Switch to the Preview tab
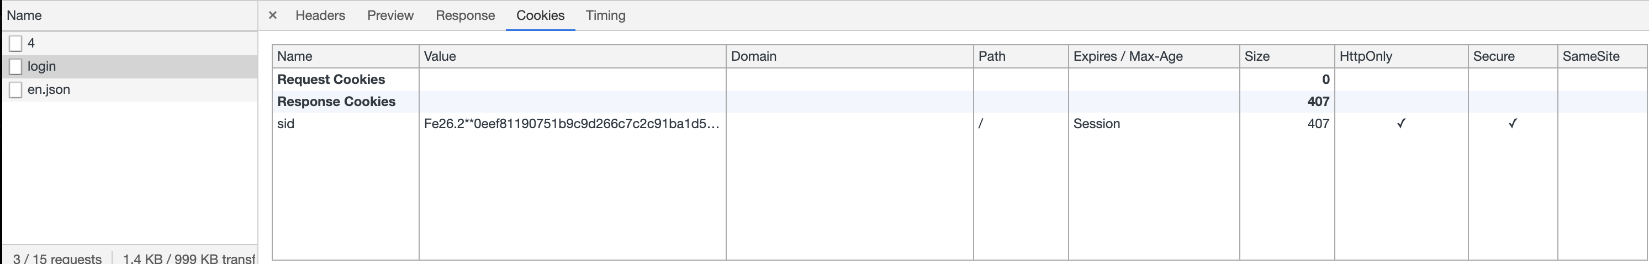 click(x=390, y=15)
